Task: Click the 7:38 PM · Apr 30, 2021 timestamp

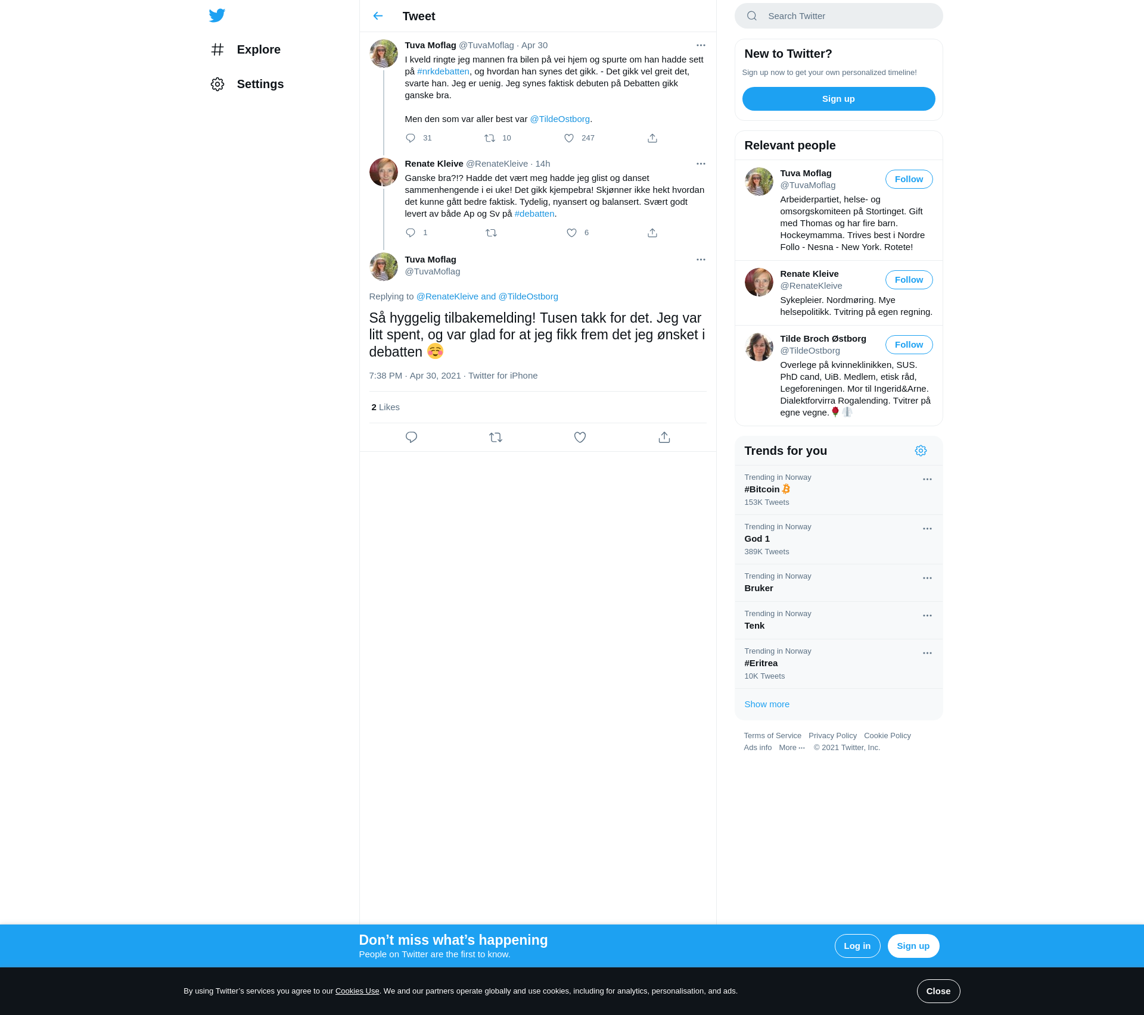Action: click(x=415, y=376)
